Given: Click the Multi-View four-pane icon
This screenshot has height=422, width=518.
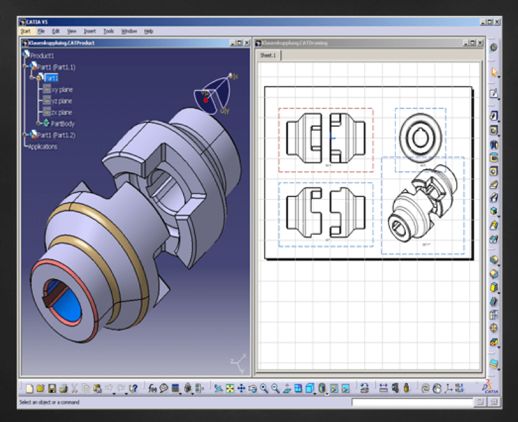Looking at the screenshot, I should pos(298,388).
